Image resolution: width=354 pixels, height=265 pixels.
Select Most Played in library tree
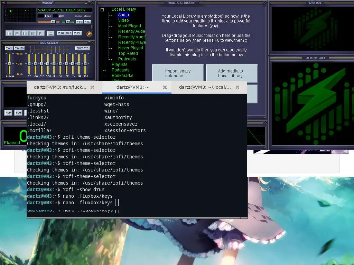point(129,26)
